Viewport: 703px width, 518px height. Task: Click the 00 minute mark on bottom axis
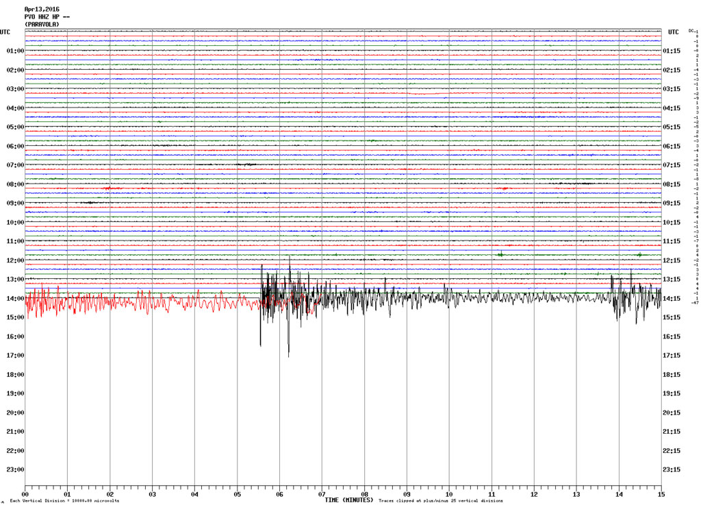[x=25, y=494]
